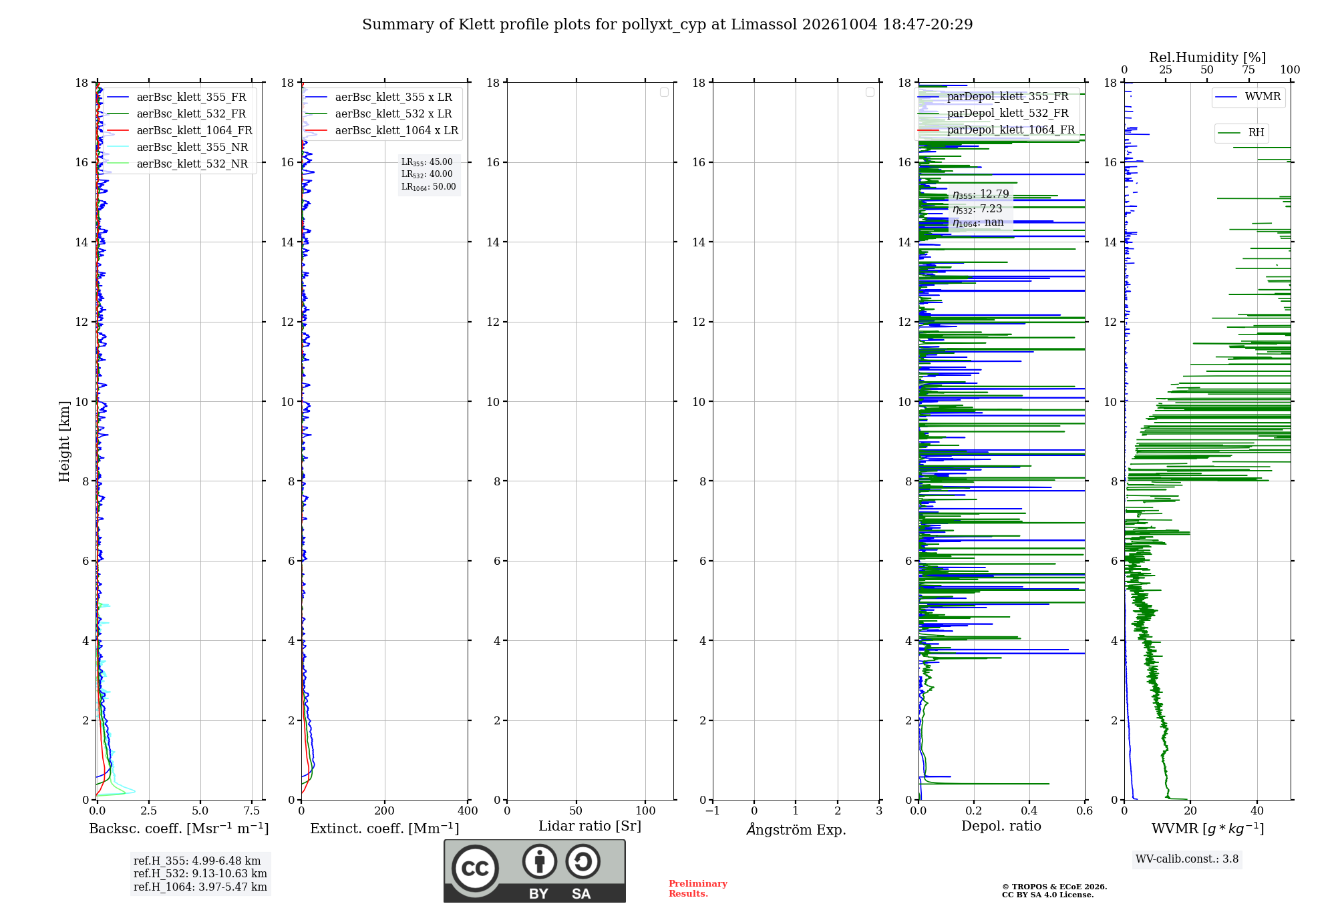Viewport: 1336px width, 908px height.
Task: Click legend entry aerBsc_klett_1064 x LR
Action: click(x=382, y=131)
